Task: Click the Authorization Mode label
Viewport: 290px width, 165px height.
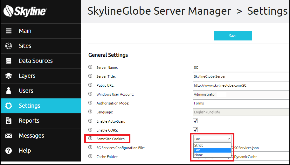Action: coord(113,103)
